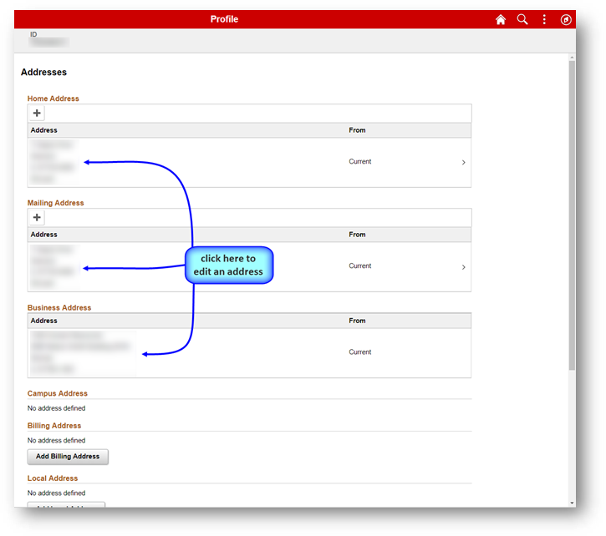Image resolution: width=606 pixels, height=536 pixels.
Task: Click the Business Address table Address column header
Action: click(x=43, y=321)
